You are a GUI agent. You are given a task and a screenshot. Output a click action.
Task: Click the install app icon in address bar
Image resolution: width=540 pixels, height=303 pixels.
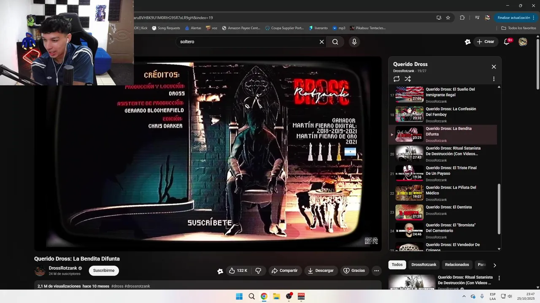point(439,18)
